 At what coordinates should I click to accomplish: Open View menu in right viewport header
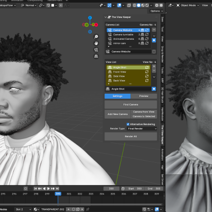205,5
